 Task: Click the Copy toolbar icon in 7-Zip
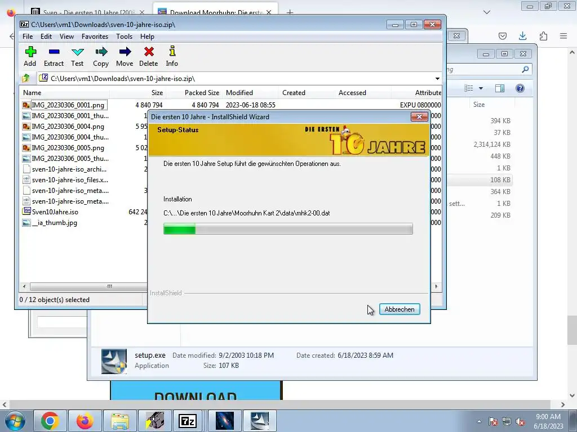coord(101,56)
